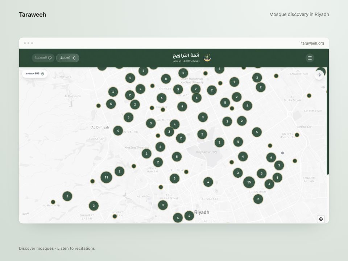The height and width of the screenshot is (261, 348).
Task: Click the Ad Dir'iyah map label
Action: click(100, 127)
